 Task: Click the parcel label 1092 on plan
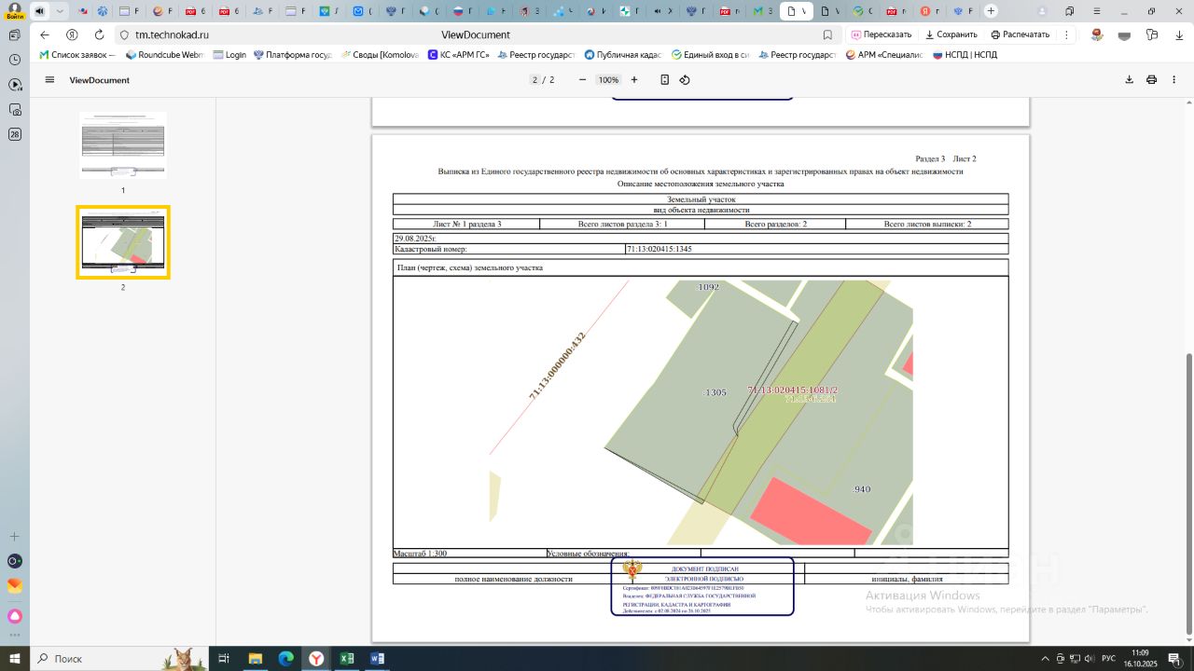point(709,287)
